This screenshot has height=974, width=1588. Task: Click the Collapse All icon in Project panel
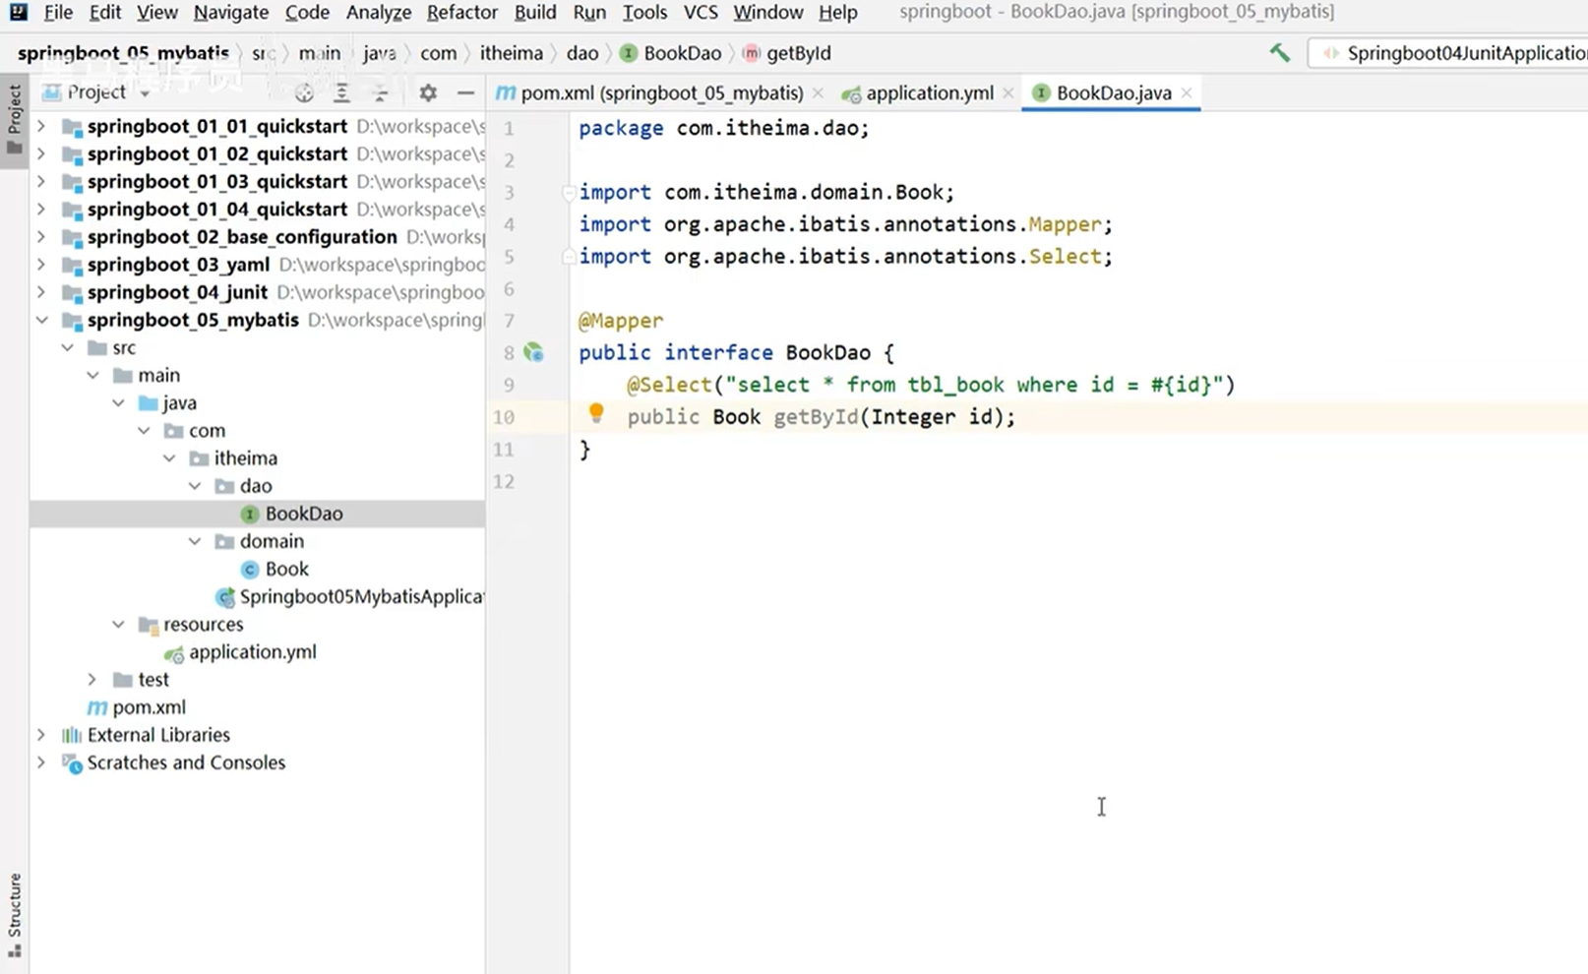[380, 92]
